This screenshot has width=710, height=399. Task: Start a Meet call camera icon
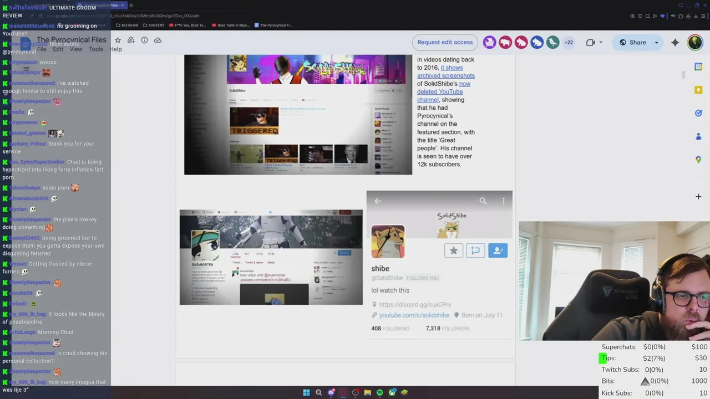pyautogui.click(x=590, y=42)
